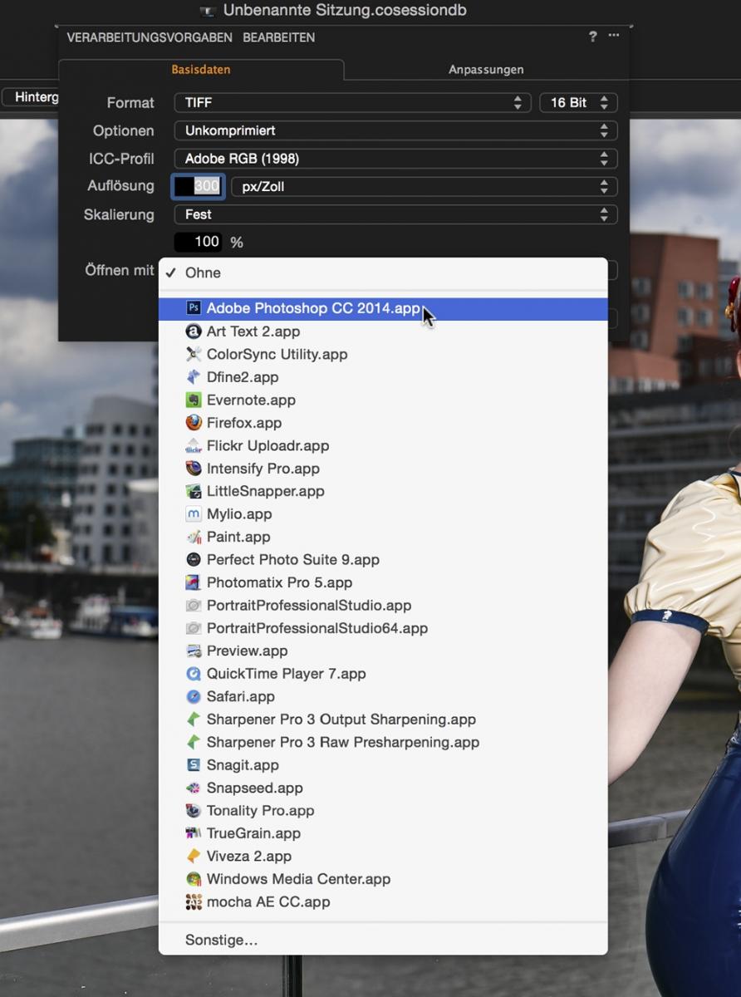The image size is (741, 997).
Task: Click the Viveza 2 icon
Action: (194, 857)
